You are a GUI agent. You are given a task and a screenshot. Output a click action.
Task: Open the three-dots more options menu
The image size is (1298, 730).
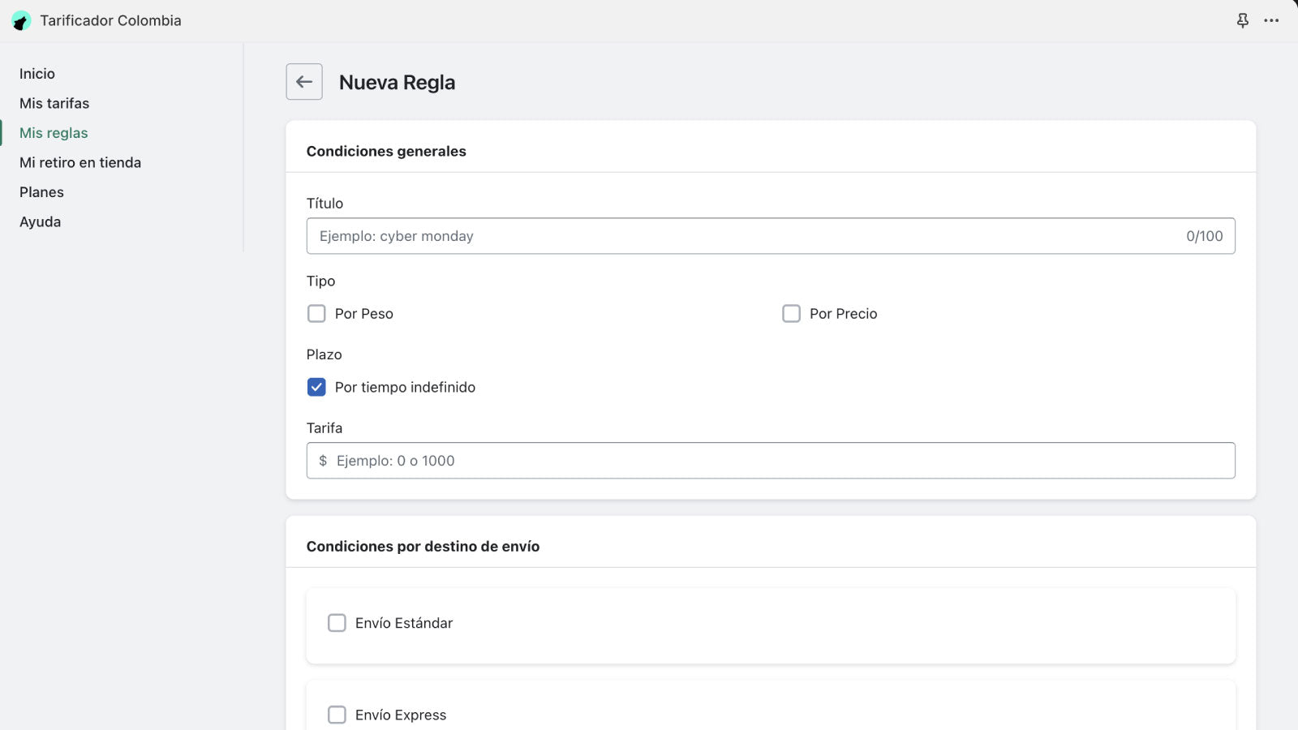tap(1271, 20)
